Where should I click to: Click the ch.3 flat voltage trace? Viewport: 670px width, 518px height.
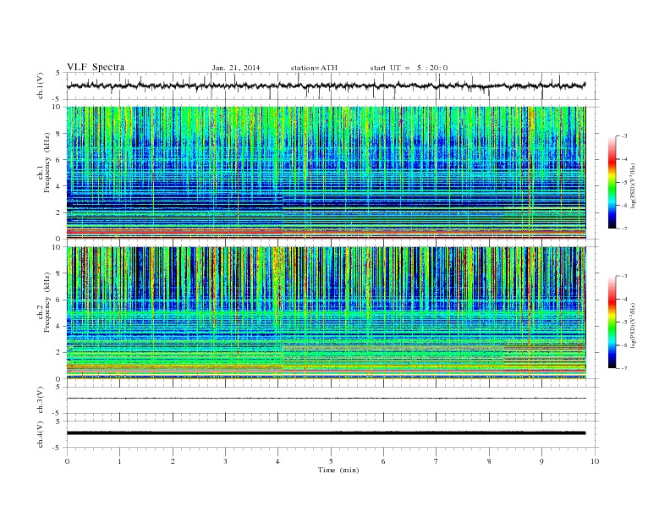(326, 399)
